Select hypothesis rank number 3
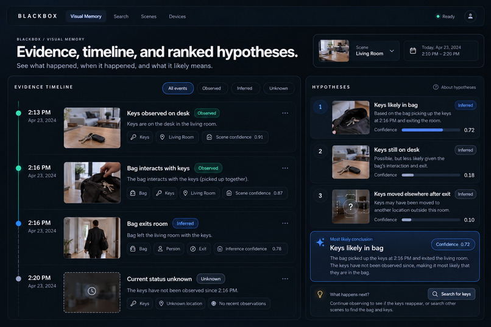The height and width of the screenshot is (327, 491). 320,195
